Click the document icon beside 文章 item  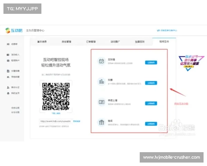[8, 71]
